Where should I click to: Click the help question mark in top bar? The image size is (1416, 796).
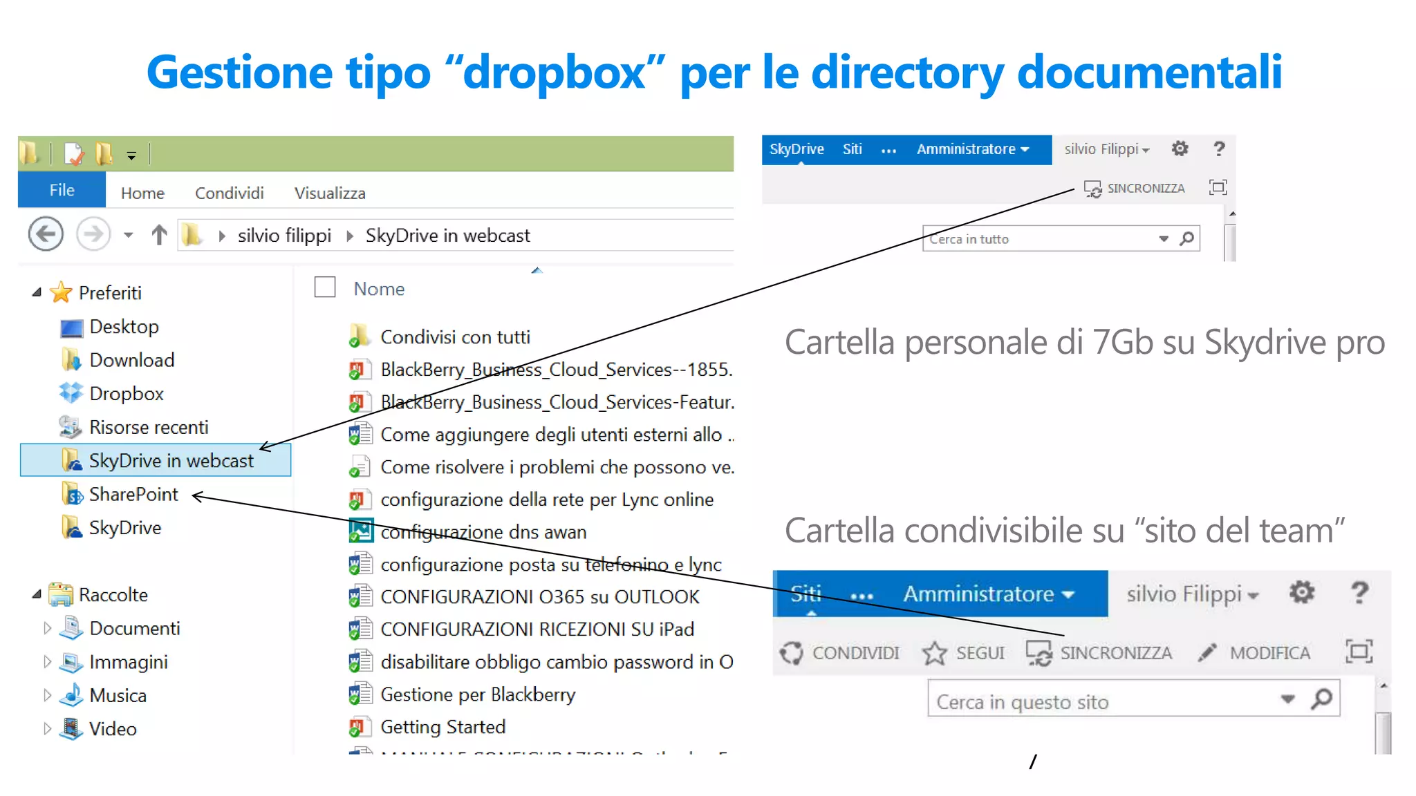[1219, 149]
